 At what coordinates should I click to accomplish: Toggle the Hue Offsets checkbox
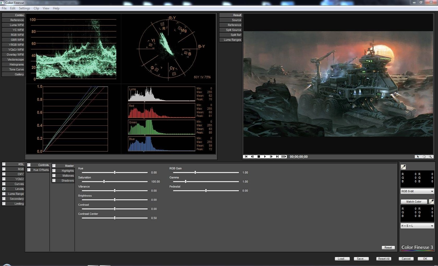pyautogui.click(x=29, y=170)
